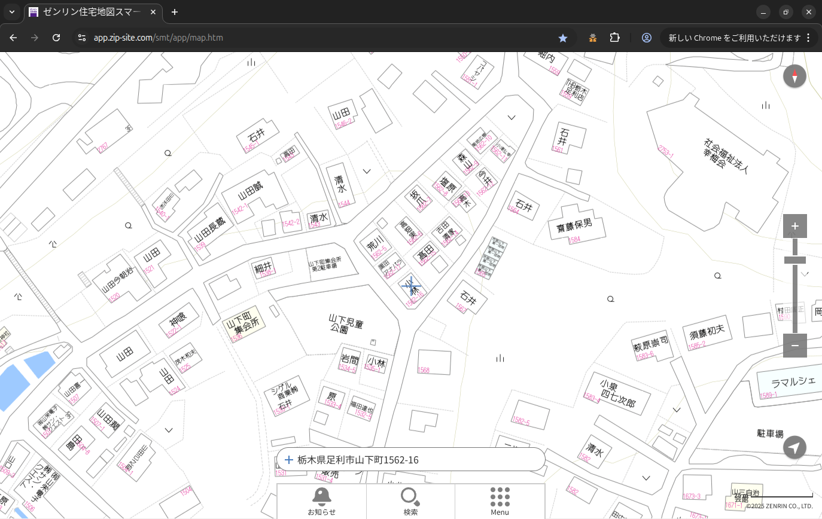
Task: Open お知らせ notifications bell
Action: [x=322, y=501]
